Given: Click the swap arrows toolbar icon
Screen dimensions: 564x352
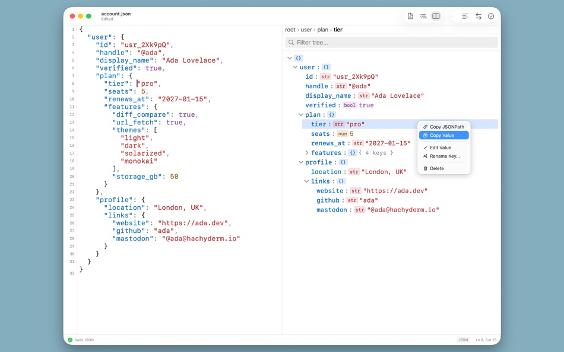Looking at the screenshot, I should click(x=479, y=16).
